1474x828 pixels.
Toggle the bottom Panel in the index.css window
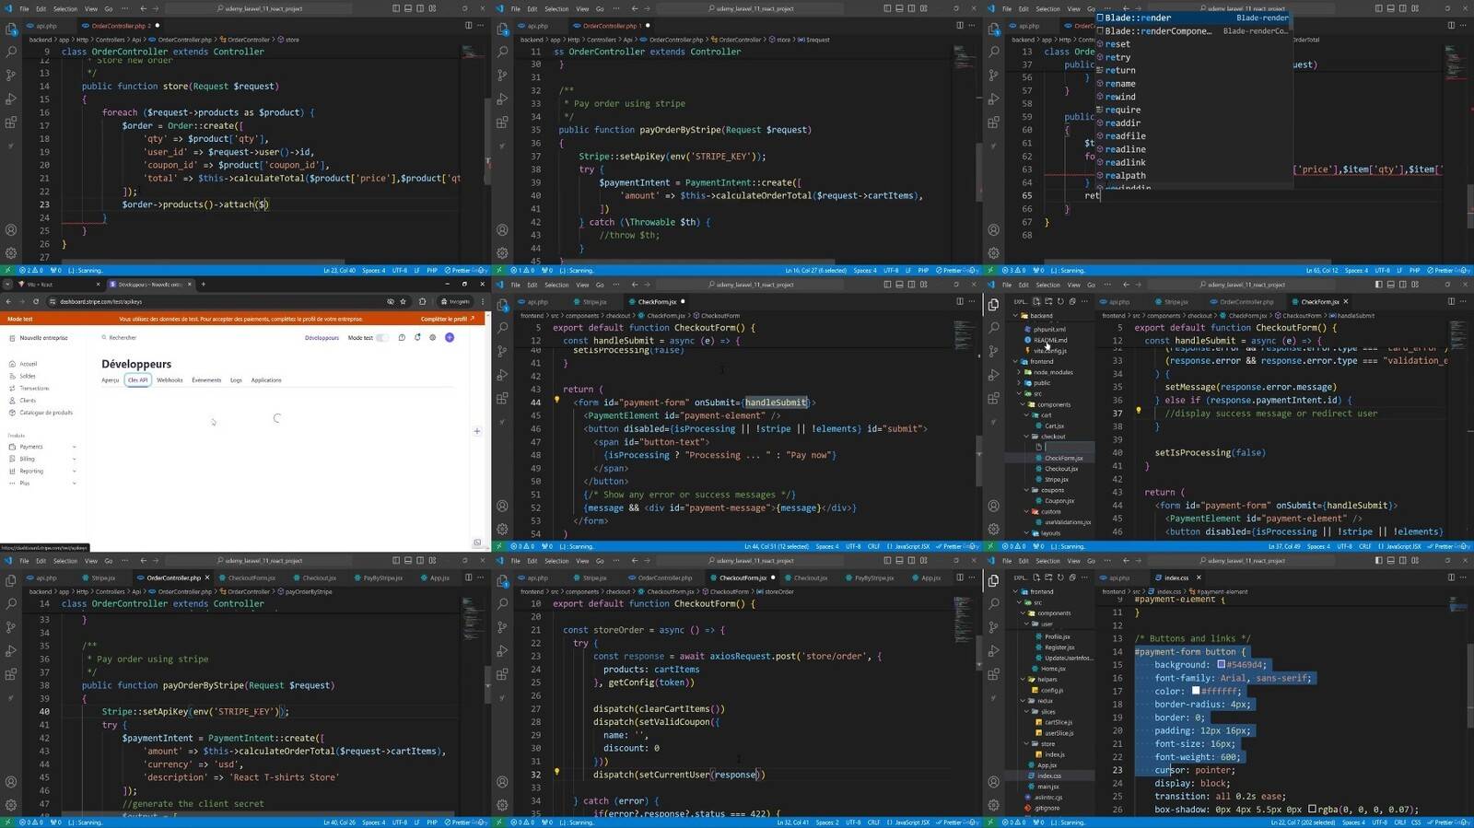1390,560
